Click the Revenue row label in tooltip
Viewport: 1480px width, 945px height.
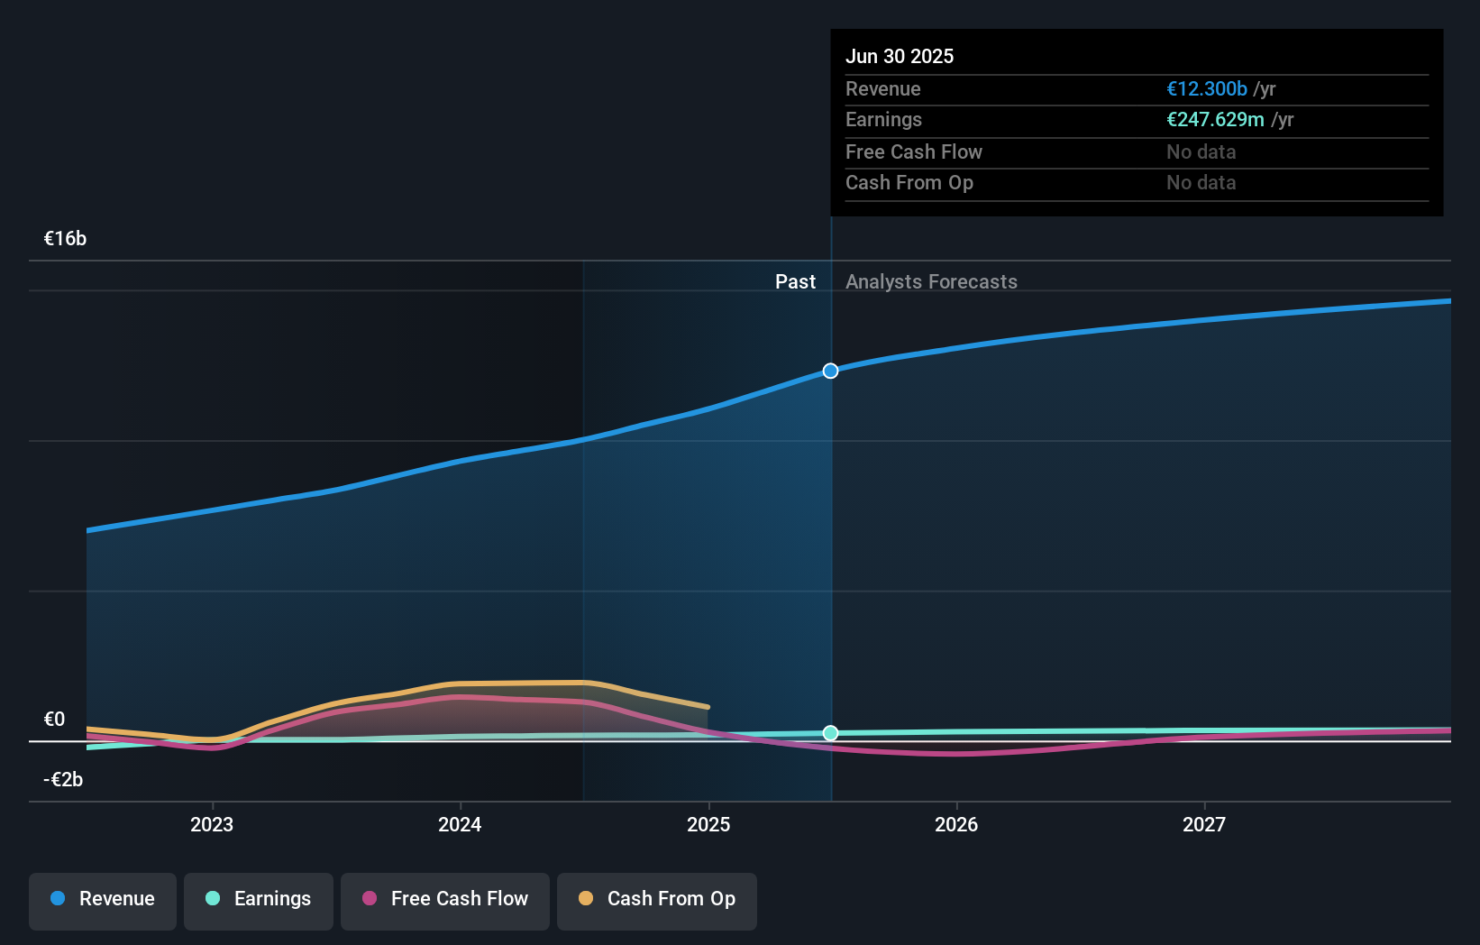point(883,88)
